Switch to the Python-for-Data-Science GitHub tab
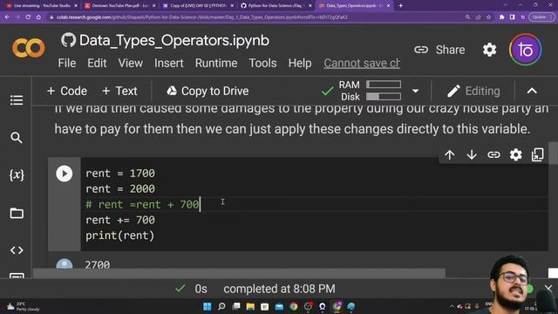The height and width of the screenshot is (314, 558). click(276, 6)
